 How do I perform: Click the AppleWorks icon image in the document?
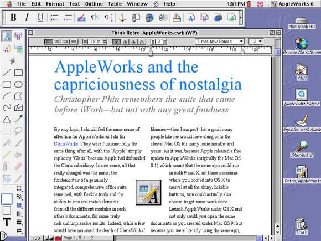(148, 192)
